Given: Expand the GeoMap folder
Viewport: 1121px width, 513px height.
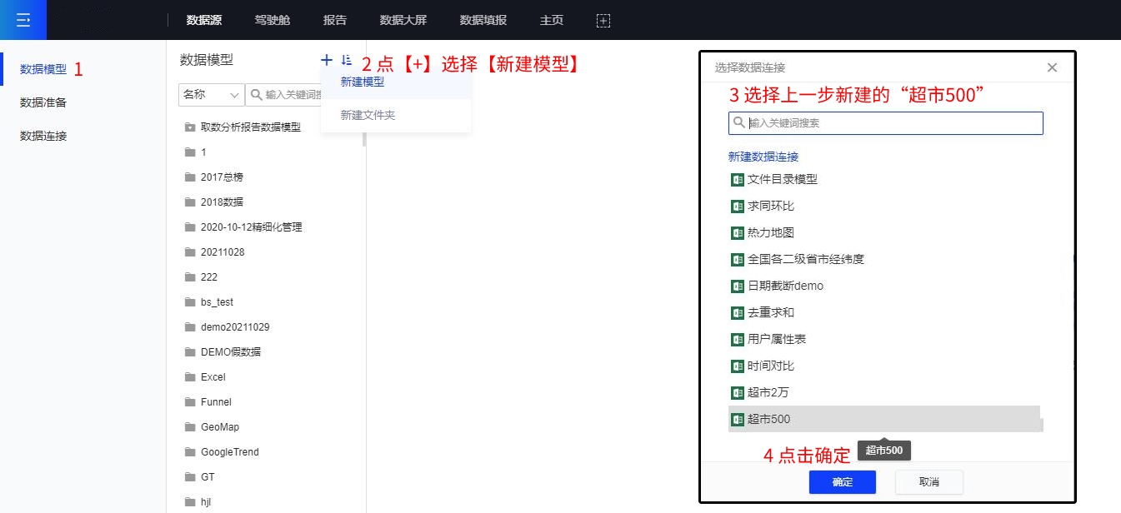Looking at the screenshot, I should click(219, 427).
